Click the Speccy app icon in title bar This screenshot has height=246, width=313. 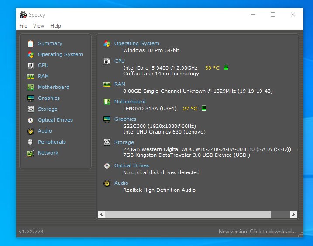[23, 14]
